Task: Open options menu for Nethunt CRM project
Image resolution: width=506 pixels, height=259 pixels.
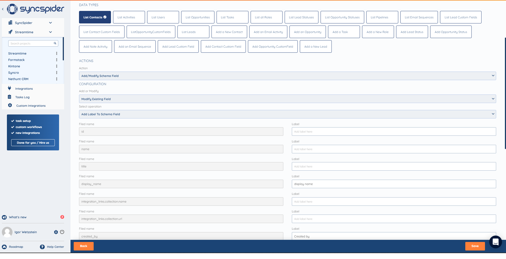Action: 57,79
